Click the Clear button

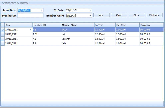pyautogui.click(x=119, y=15)
